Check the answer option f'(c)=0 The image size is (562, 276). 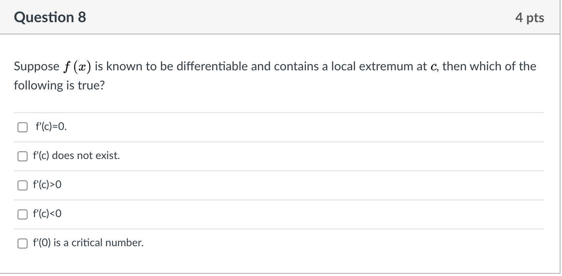point(22,127)
